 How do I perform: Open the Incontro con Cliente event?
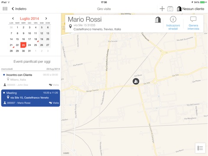[30, 80]
